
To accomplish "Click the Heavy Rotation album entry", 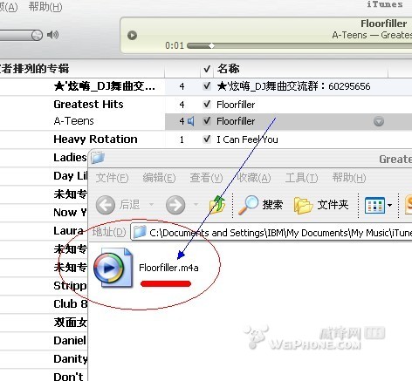I will pyautogui.click(x=95, y=139).
